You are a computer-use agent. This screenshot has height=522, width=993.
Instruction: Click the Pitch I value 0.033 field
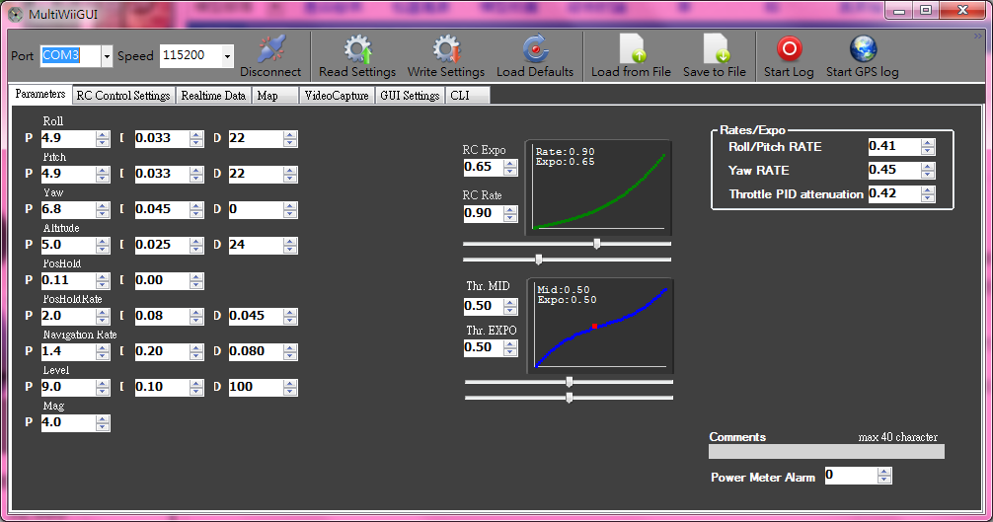pos(162,174)
